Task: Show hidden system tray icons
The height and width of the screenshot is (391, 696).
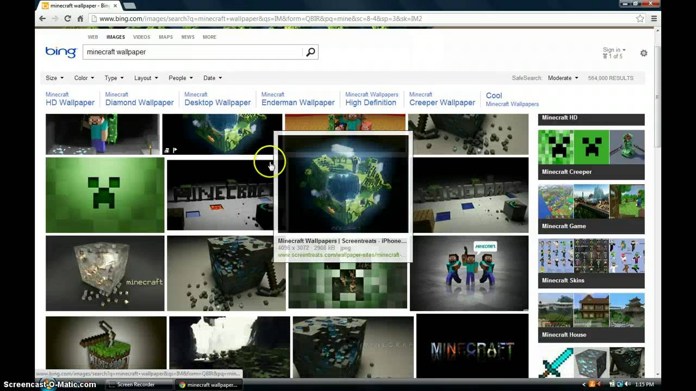Action: tap(585, 384)
